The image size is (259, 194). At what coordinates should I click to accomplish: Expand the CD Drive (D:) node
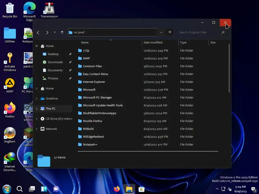tap(37, 119)
